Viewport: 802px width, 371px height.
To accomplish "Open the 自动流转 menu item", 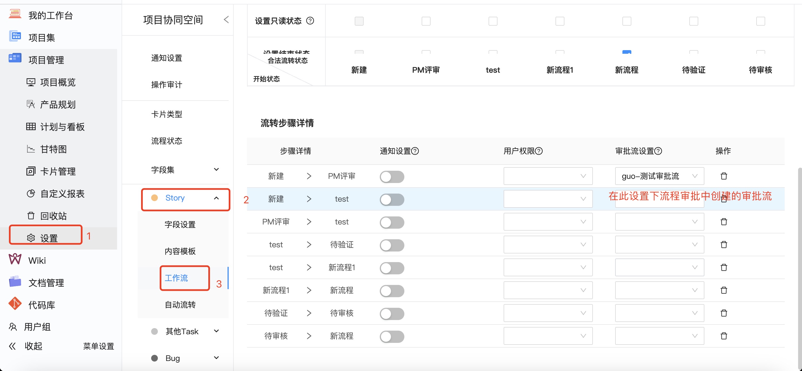I will (x=180, y=305).
